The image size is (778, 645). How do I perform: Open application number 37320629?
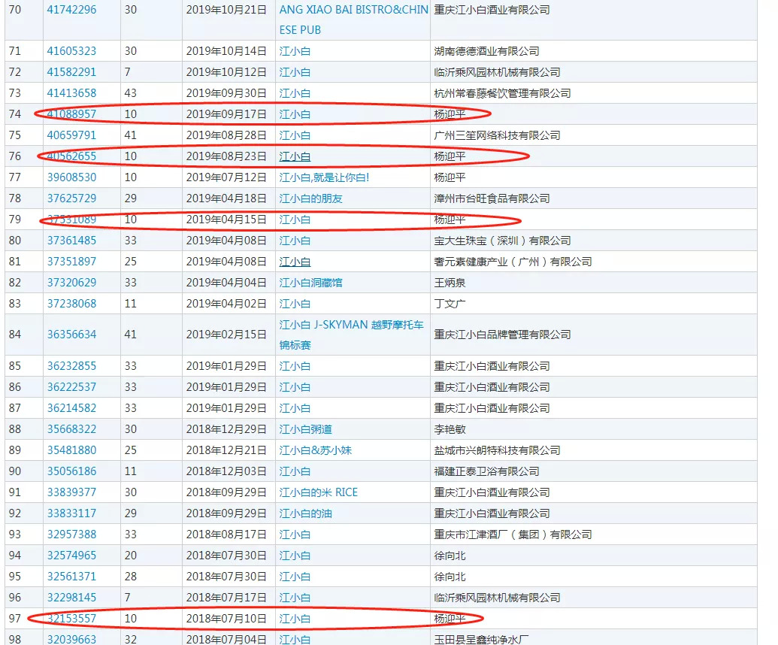[x=71, y=283]
